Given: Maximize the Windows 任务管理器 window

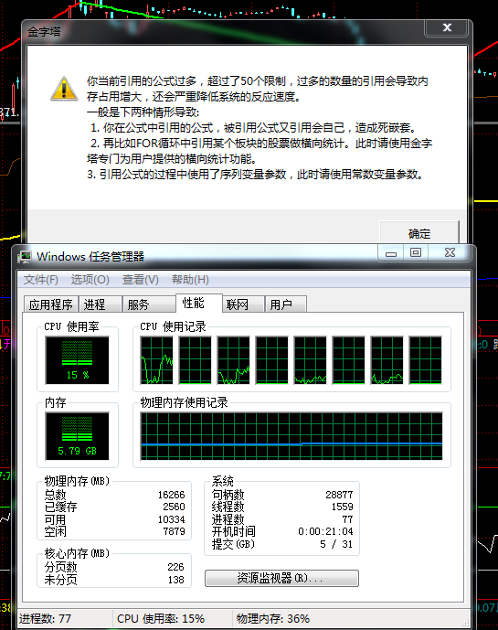Looking at the screenshot, I should pos(416,252).
